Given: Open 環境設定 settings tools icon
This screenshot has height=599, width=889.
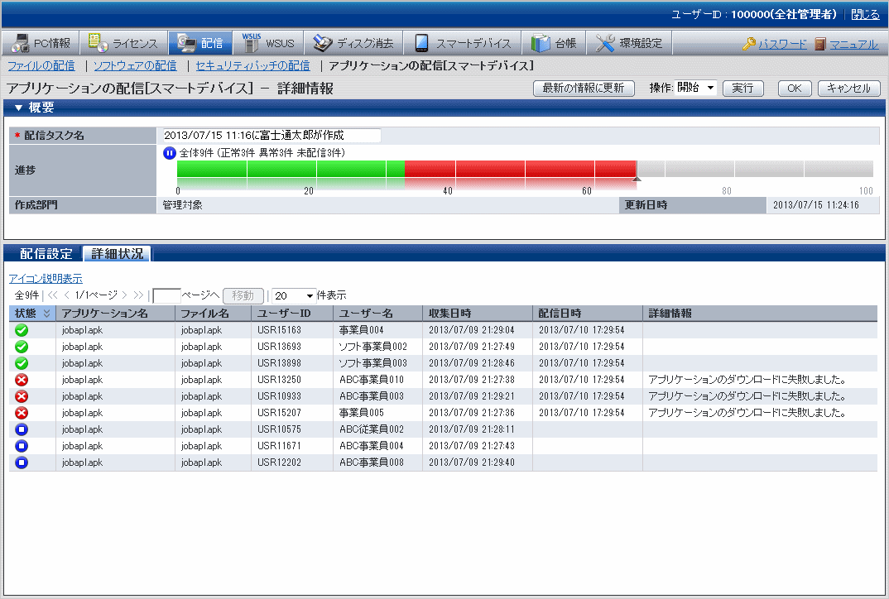Looking at the screenshot, I should coord(605,43).
